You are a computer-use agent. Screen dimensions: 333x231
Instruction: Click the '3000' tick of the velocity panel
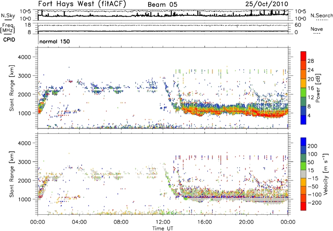24,162
